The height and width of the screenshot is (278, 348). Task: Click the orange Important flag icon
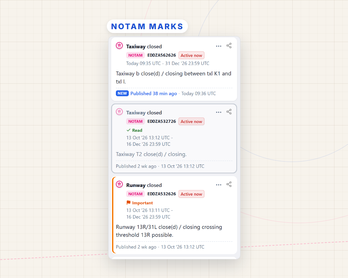click(x=128, y=203)
